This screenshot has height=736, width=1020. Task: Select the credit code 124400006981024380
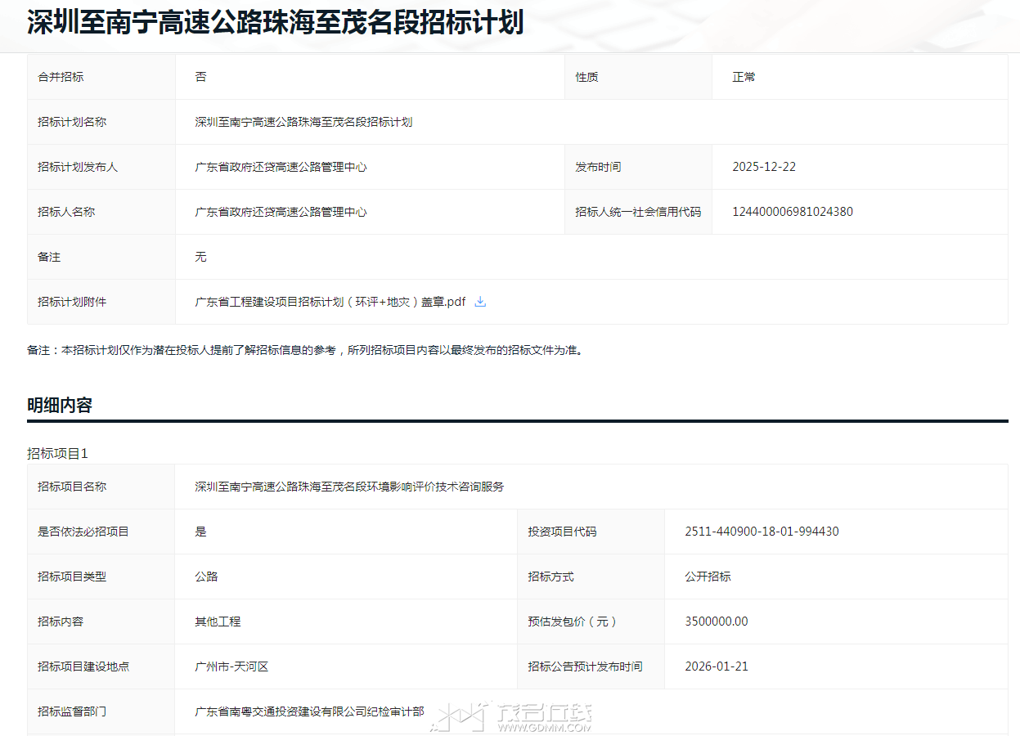pos(792,212)
